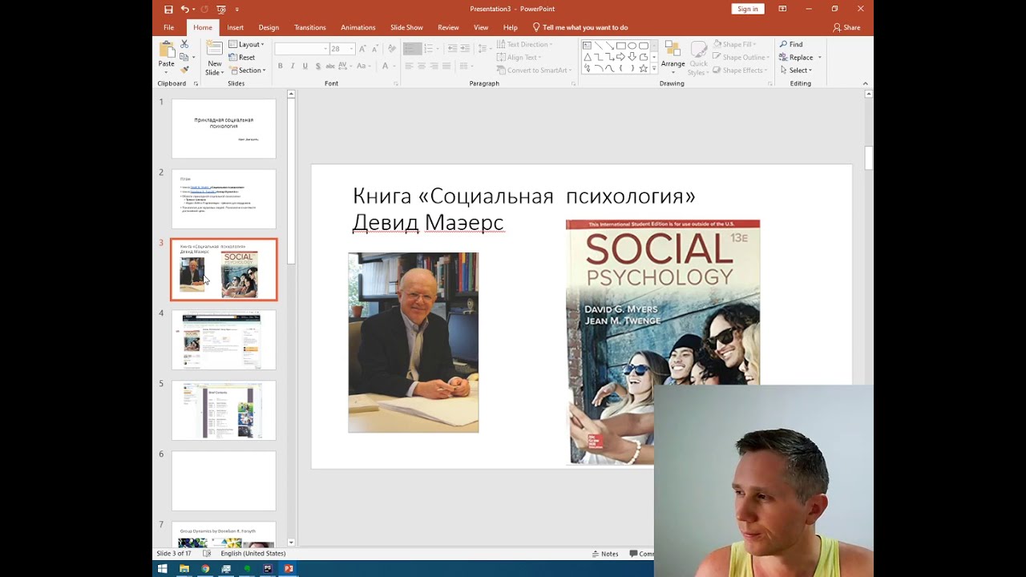
Task: Click the Save icon in quick access toolbar
Action: click(x=168, y=9)
